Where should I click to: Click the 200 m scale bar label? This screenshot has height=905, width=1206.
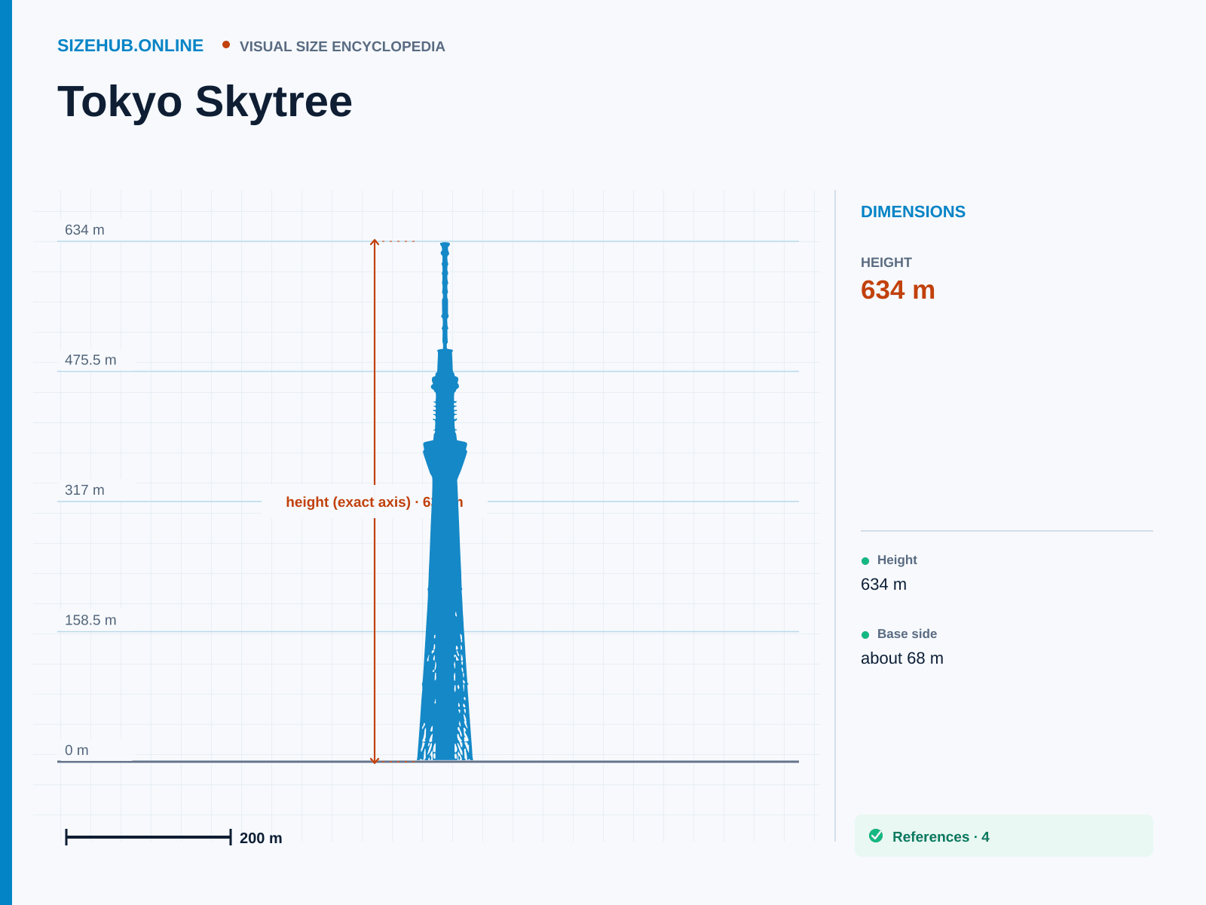click(261, 838)
